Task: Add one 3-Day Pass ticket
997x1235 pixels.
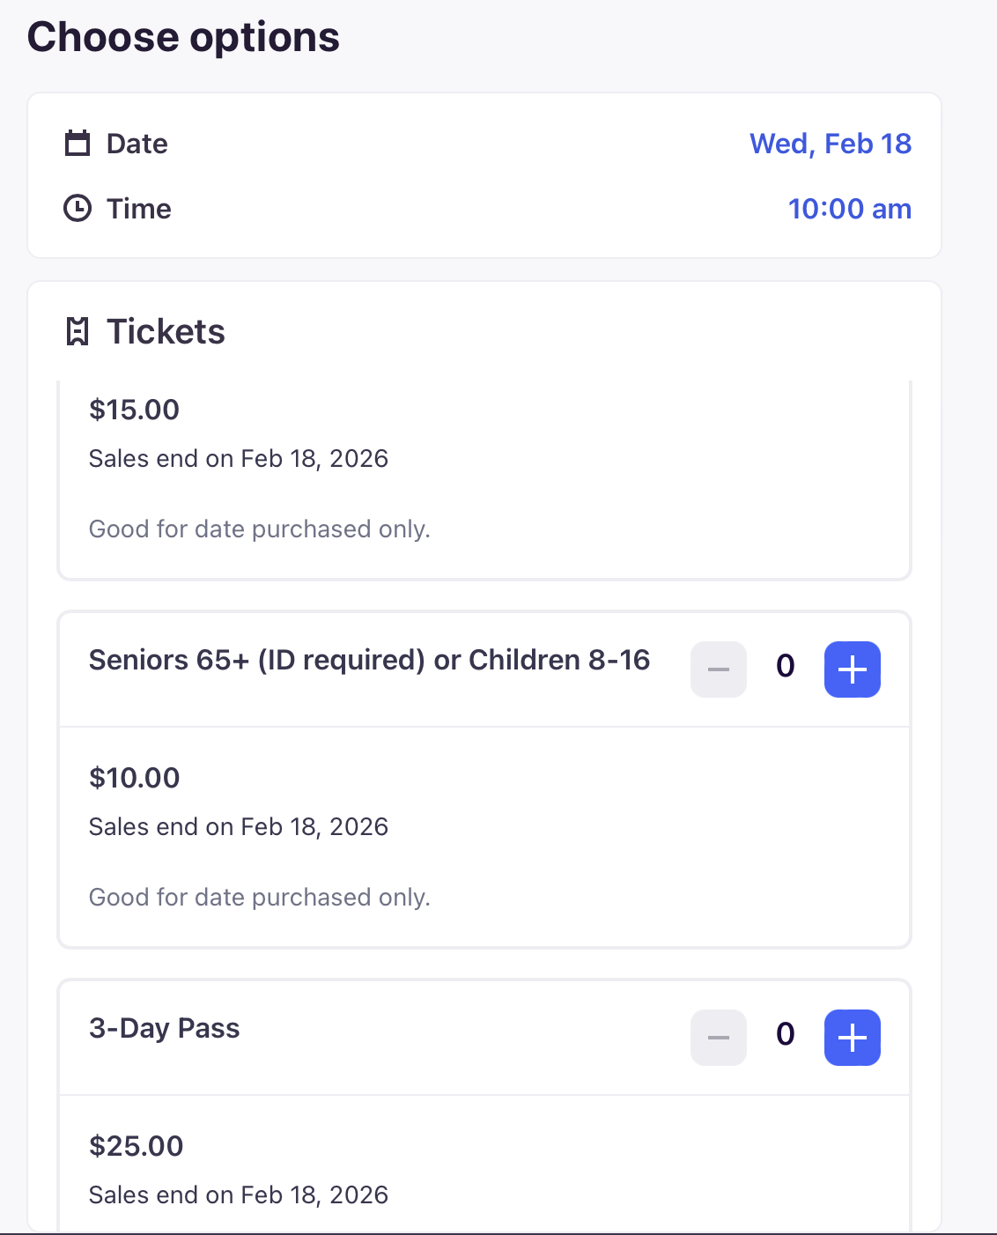Action: 852,1038
